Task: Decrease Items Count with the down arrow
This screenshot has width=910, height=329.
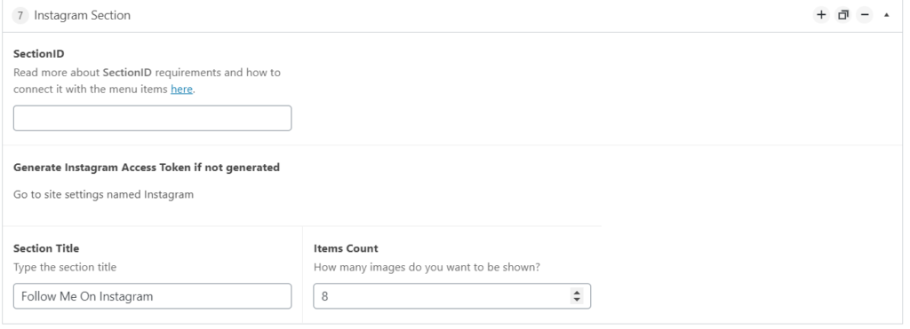Action: coord(576,300)
